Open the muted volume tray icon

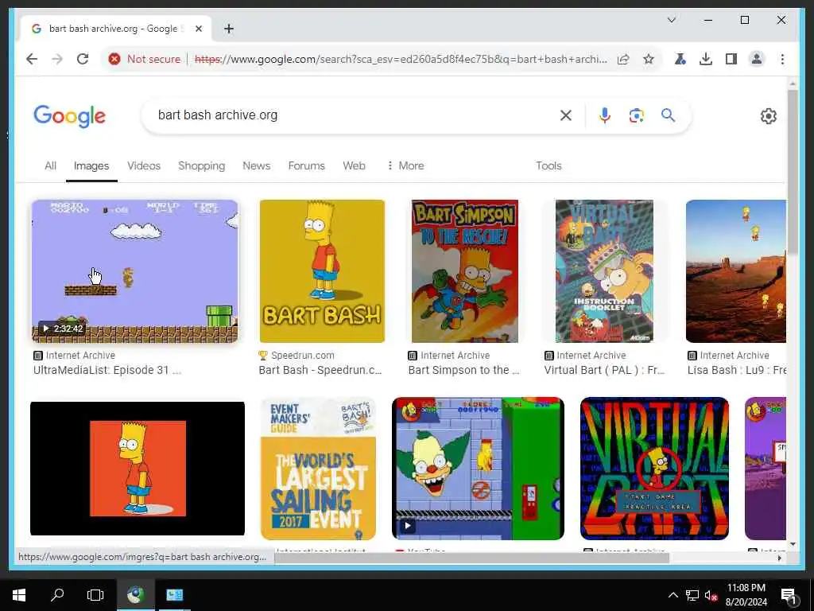pyautogui.click(x=711, y=595)
